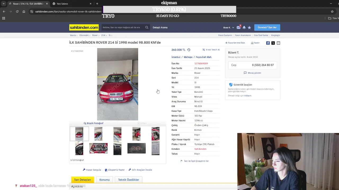This screenshot has height=190, width=339.
Task: Click the browser address bar
Action: pos(68,12)
